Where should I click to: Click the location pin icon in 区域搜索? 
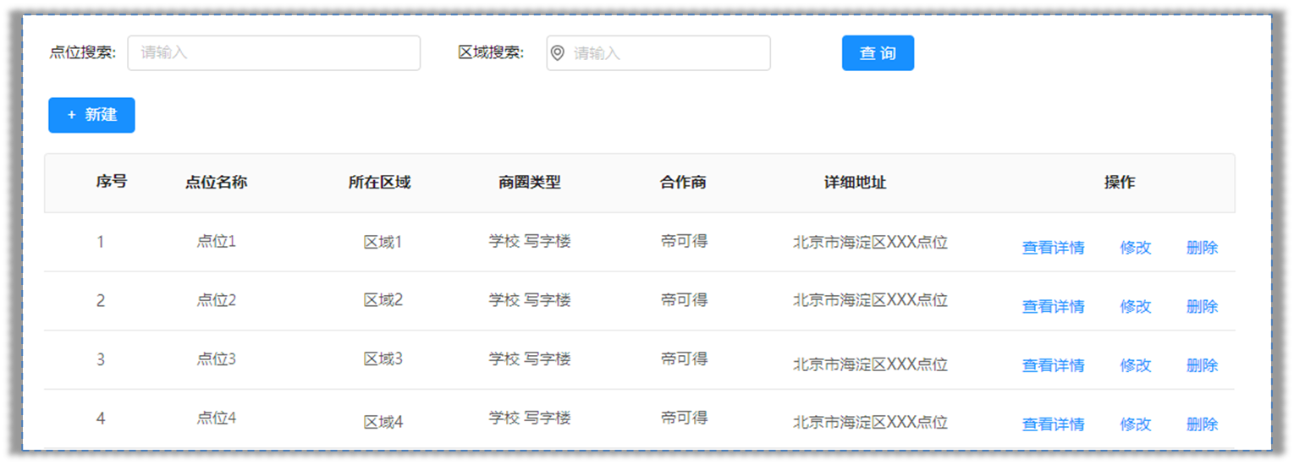(557, 53)
